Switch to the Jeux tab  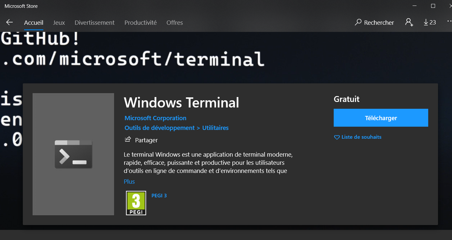point(59,22)
